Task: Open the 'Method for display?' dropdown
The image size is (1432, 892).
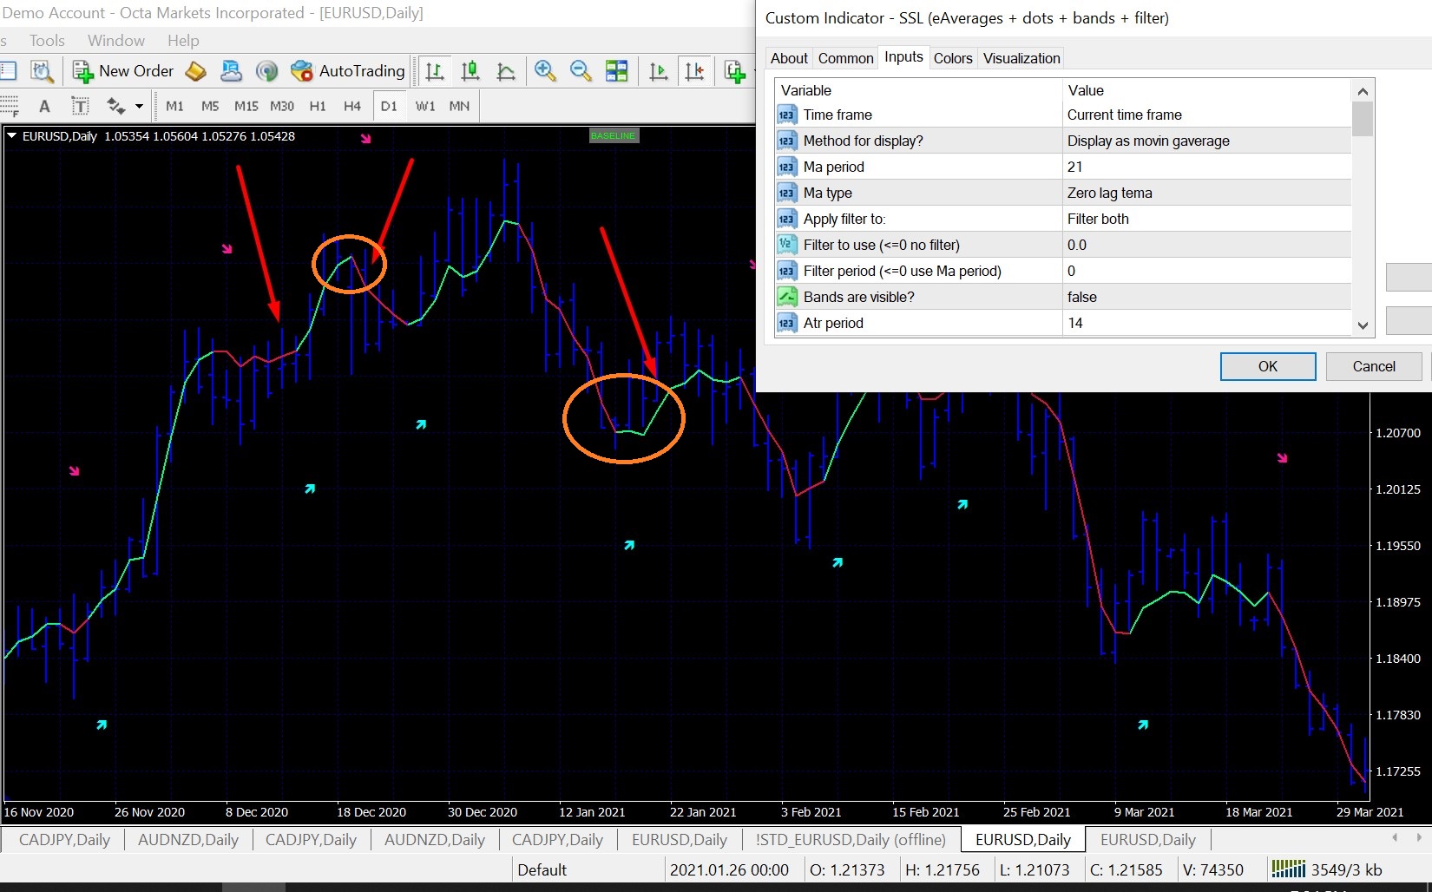Action: pyautogui.click(x=1205, y=141)
